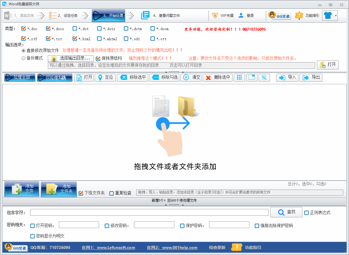The height and width of the screenshot is (255, 349).
Task: Click the T-shirt skin icon
Action: click(328, 16)
